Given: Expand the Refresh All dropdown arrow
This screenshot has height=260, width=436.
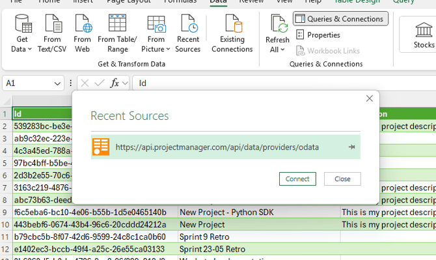Looking at the screenshot, I should (282, 50).
